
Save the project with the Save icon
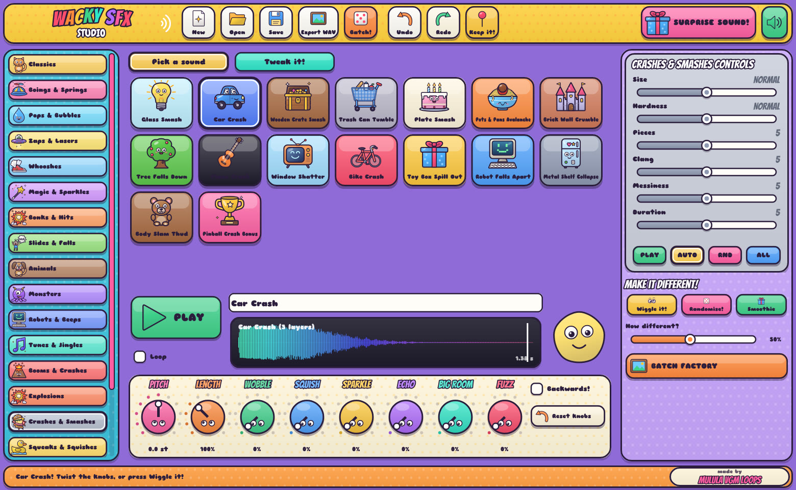click(276, 22)
